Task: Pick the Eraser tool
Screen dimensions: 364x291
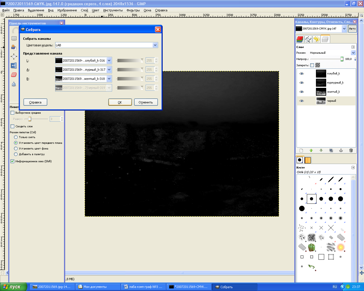Action: click(x=14, y=74)
